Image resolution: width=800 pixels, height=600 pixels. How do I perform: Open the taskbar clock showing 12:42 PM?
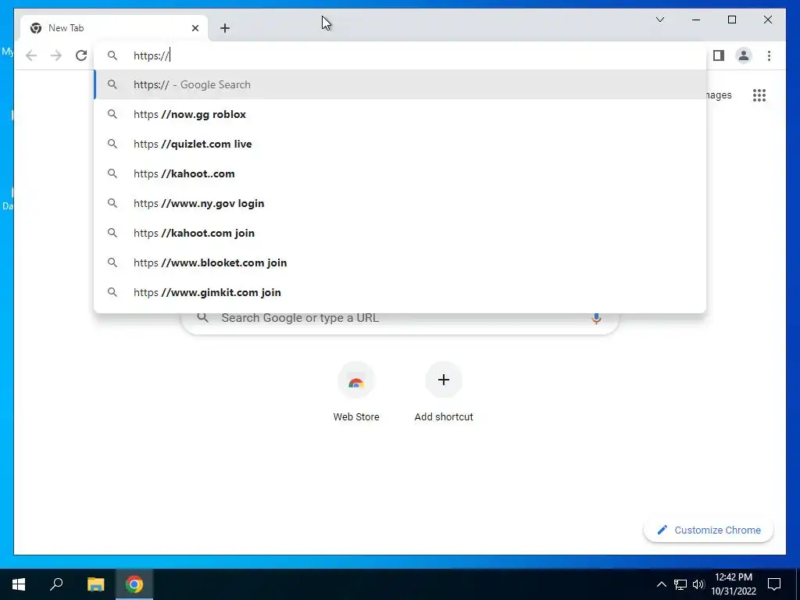pos(734,584)
